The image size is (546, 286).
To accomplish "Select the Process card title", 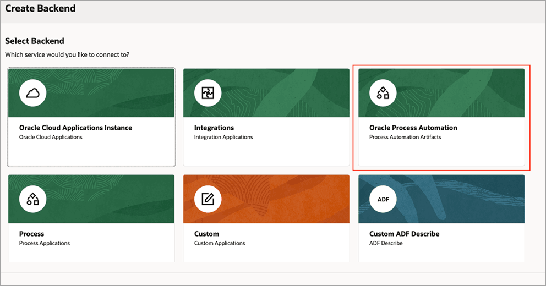I will coord(32,234).
